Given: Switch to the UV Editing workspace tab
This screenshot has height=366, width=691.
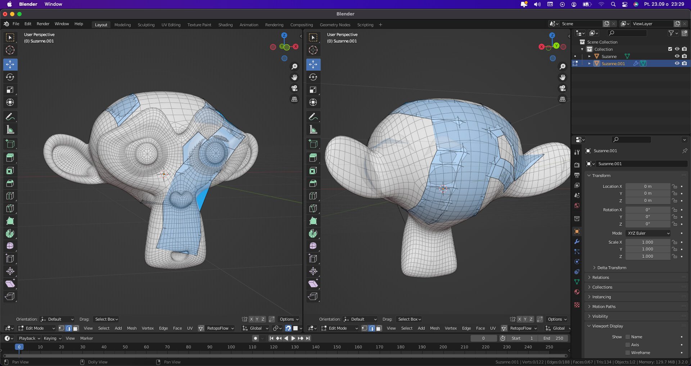Looking at the screenshot, I should pos(171,25).
